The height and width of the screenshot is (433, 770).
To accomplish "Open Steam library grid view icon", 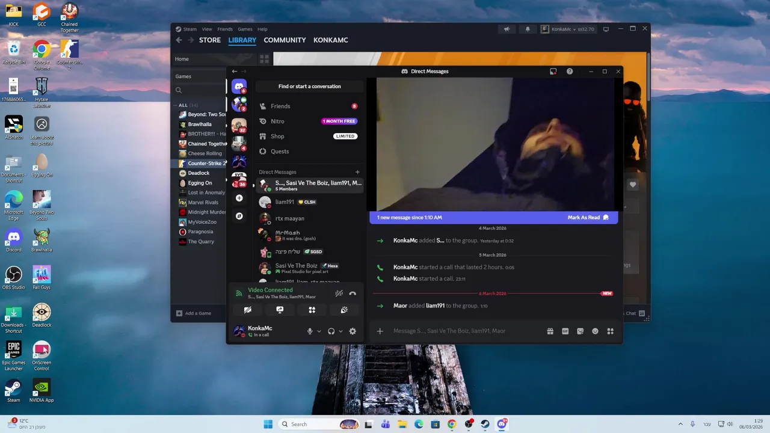I will (x=264, y=59).
